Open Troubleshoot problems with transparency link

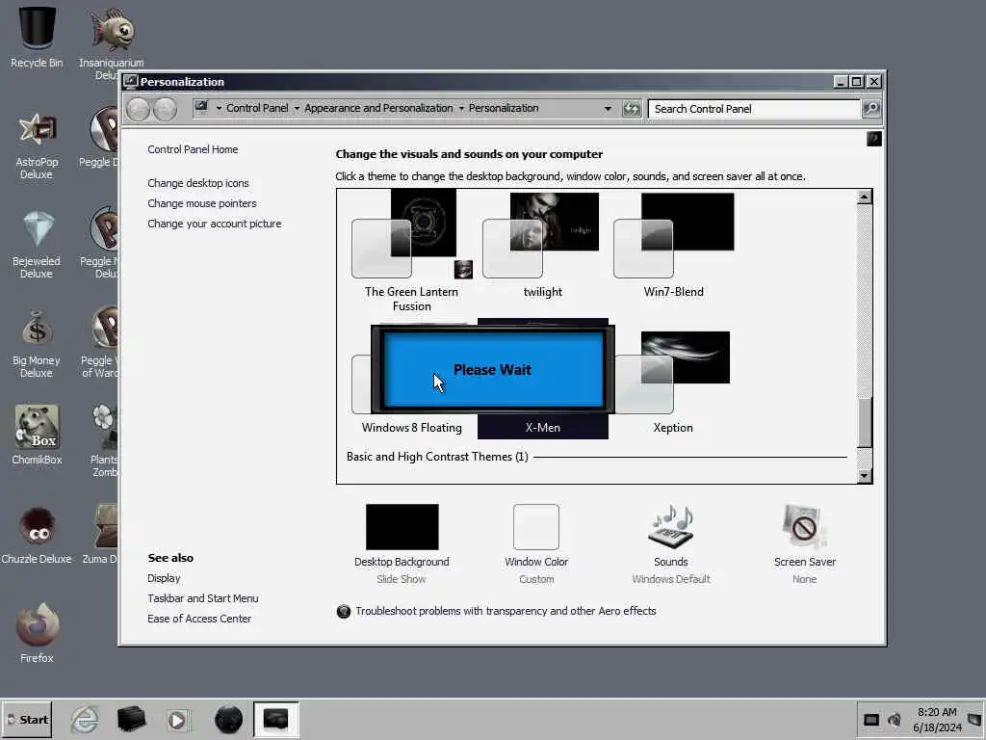coord(506,610)
